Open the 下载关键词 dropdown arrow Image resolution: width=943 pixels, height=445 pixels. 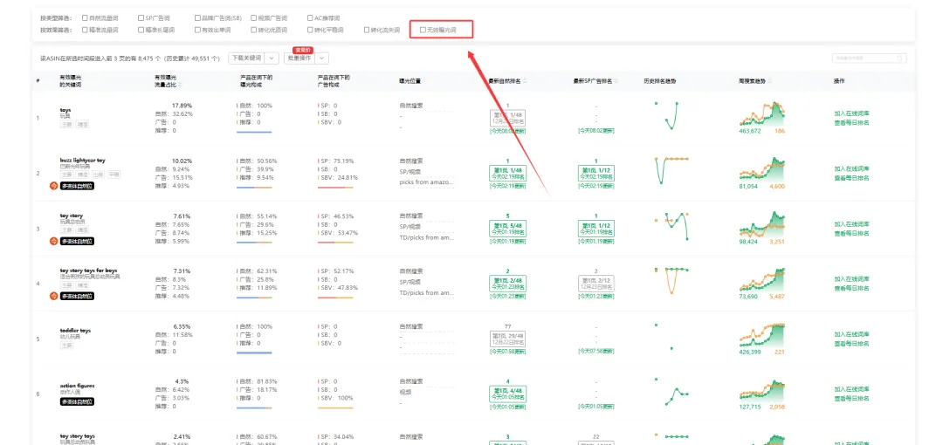point(272,58)
